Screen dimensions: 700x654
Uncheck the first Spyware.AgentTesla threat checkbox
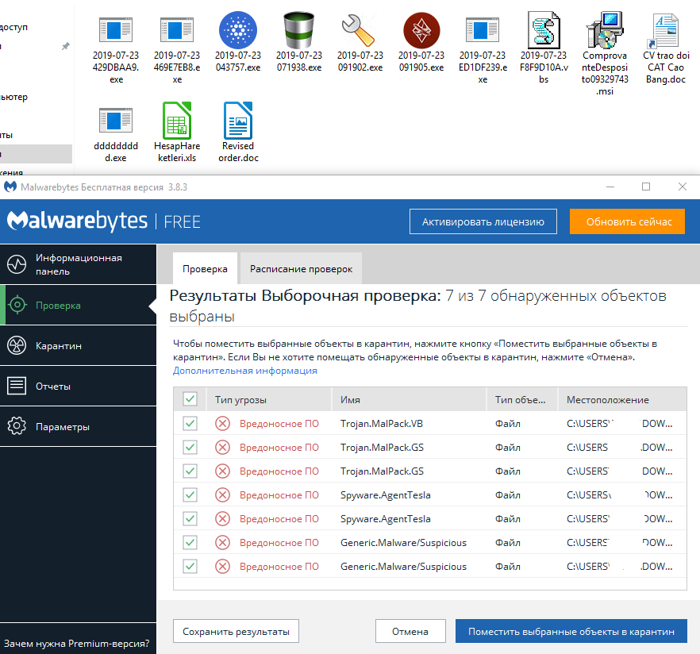point(190,494)
